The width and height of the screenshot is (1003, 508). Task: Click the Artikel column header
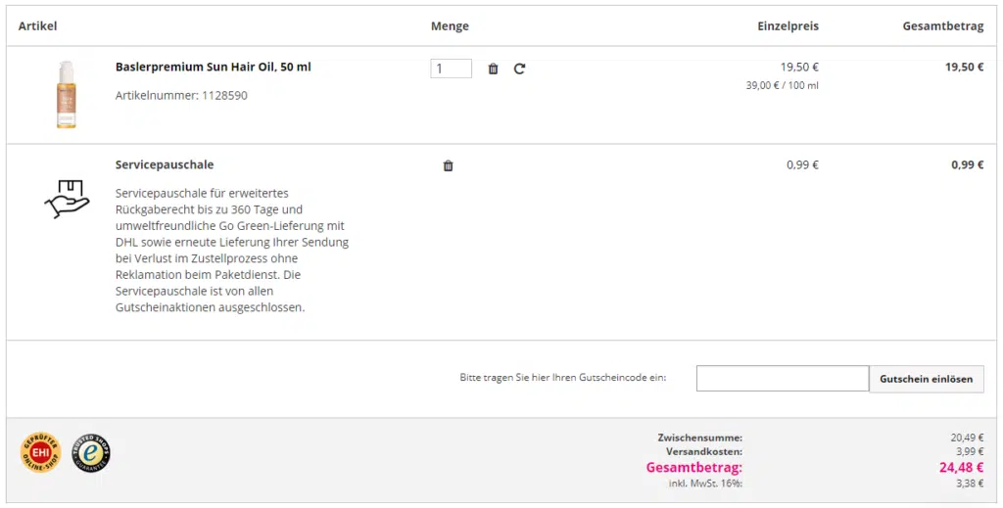pyautogui.click(x=38, y=25)
